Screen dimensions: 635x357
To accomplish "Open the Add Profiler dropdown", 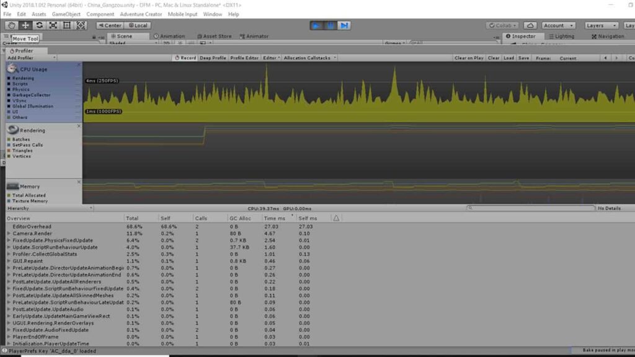I will click(x=31, y=58).
